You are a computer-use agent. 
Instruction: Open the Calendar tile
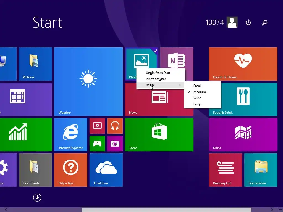[26, 99]
